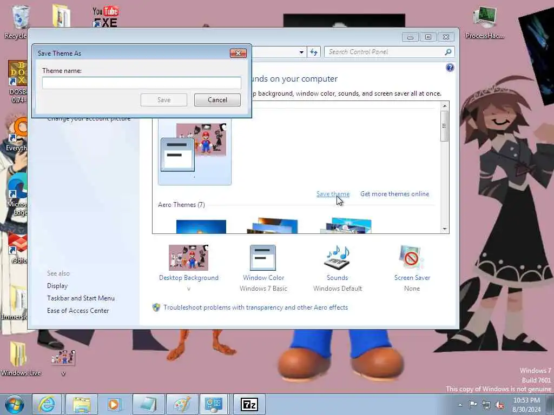This screenshot has width=554, height=415.
Task: Open the Window Color icon
Action: click(x=263, y=258)
